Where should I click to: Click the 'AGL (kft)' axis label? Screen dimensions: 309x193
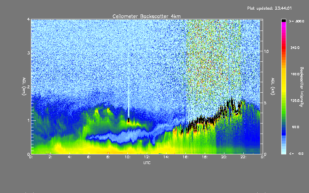point(273,86)
